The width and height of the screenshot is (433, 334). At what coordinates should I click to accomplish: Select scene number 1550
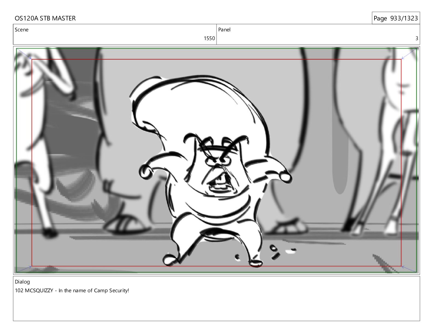coord(209,38)
